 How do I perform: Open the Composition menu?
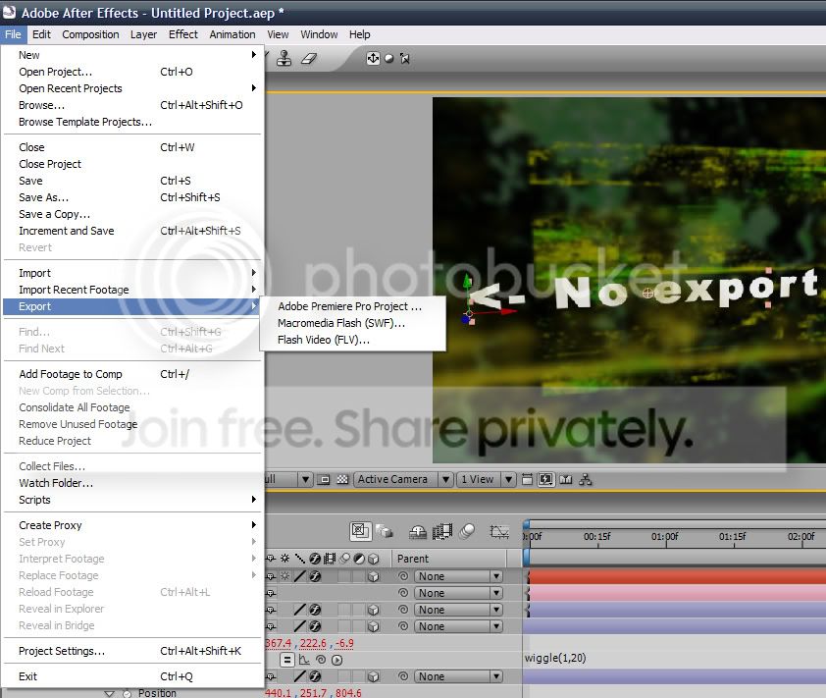(x=90, y=34)
